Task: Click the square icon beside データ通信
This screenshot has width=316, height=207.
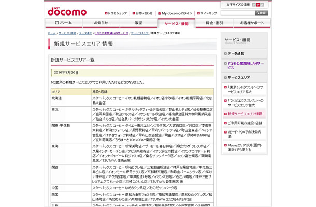Action: [x=225, y=54]
